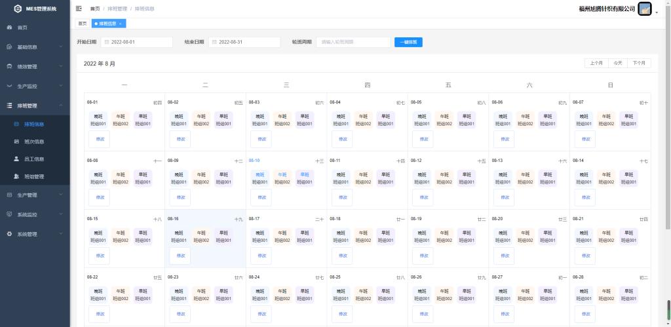Switch to the 首页 page tab
Screen dimensions: 671x327
click(x=83, y=24)
